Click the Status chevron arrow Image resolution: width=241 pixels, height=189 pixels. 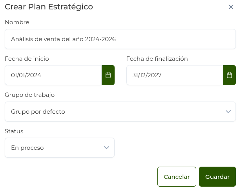106,148
